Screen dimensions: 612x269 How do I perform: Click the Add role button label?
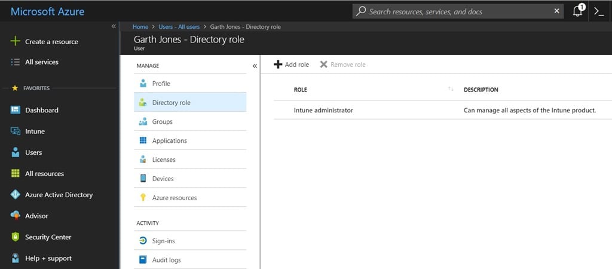[x=296, y=65]
